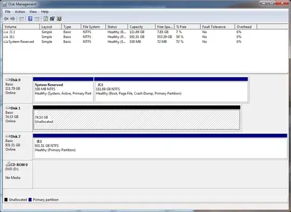Click the 'Healthy (S...' status cell

tap(117, 42)
